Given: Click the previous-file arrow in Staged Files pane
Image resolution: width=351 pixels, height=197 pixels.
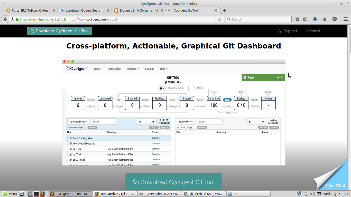Looking at the screenshot, I should [x=250, y=121].
